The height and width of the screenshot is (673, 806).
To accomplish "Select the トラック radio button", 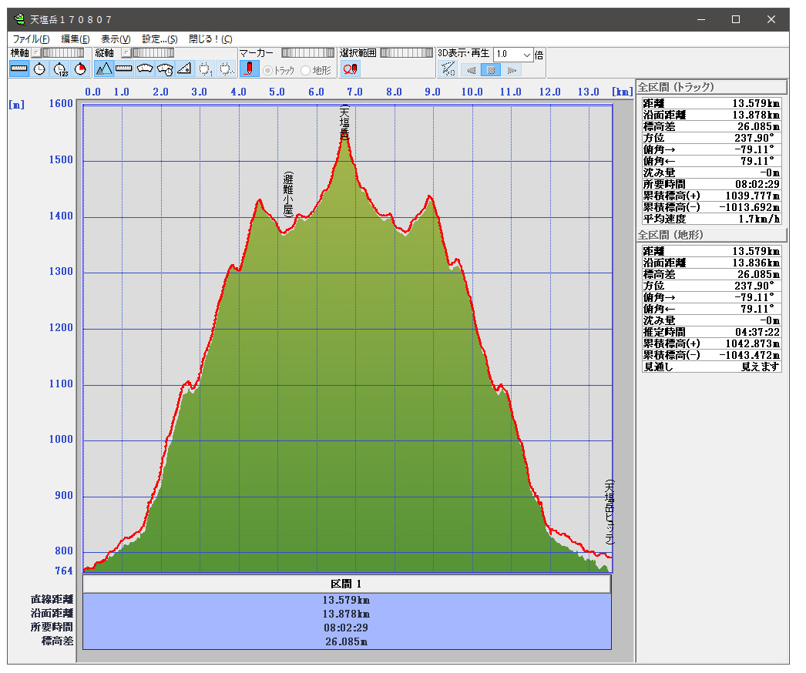I will [268, 71].
